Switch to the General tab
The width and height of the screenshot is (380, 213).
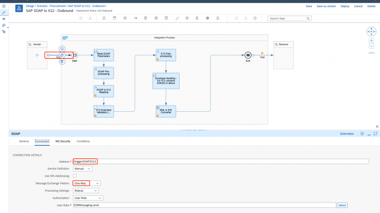[24, 141]
